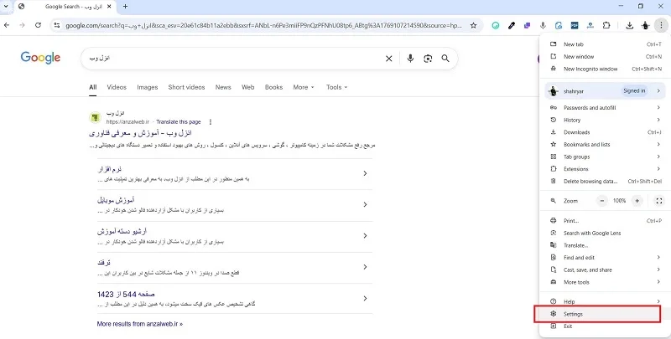Image resolution: width=671 pixels, height=339 pixels.
Task: Expand the shahryar Signed in profile submenu
Action: (x=605, y=91)
